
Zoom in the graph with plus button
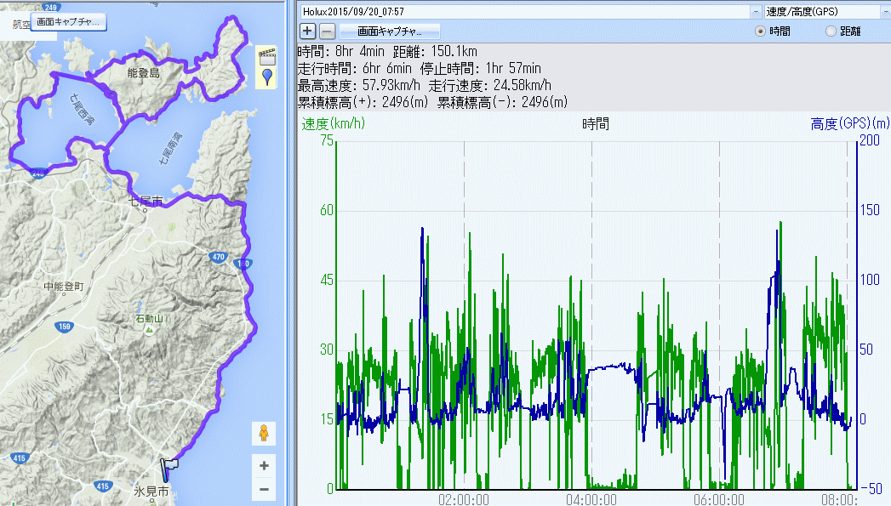tap(307, 31)
